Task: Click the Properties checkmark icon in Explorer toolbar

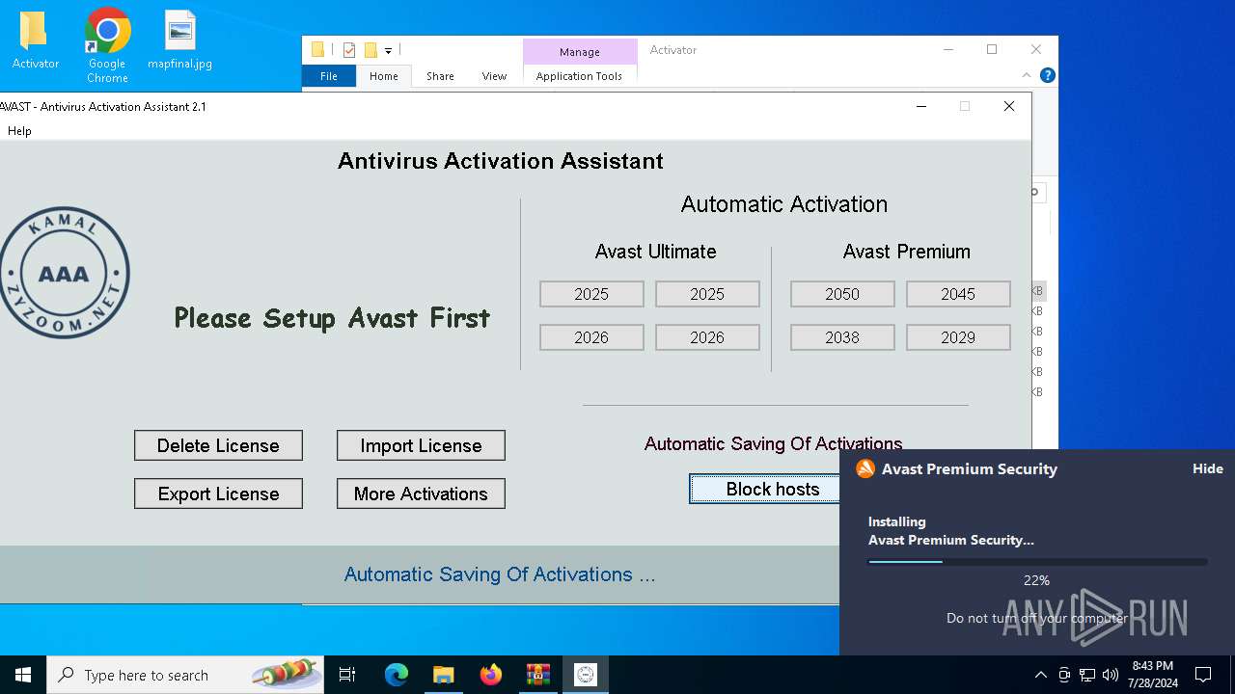Action: coord(349,50)
